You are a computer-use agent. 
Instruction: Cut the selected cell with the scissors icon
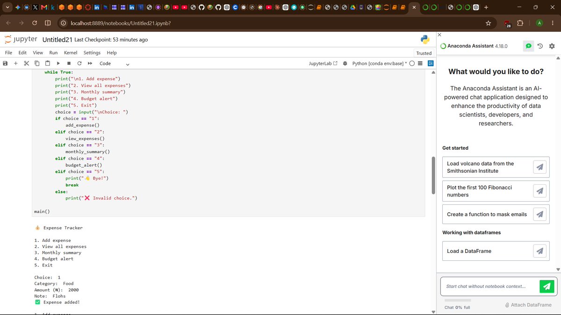point(26,63)
